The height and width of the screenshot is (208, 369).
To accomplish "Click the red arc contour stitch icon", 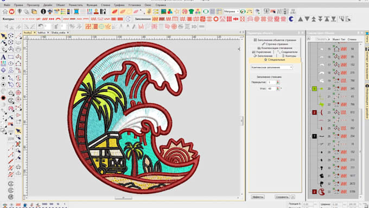I will (59, 19).
